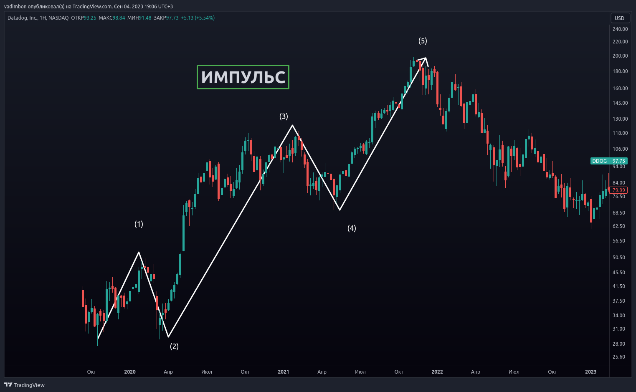The image size is (636, 392).
Task: Select the wave (2) label
Action: [174, 346]
